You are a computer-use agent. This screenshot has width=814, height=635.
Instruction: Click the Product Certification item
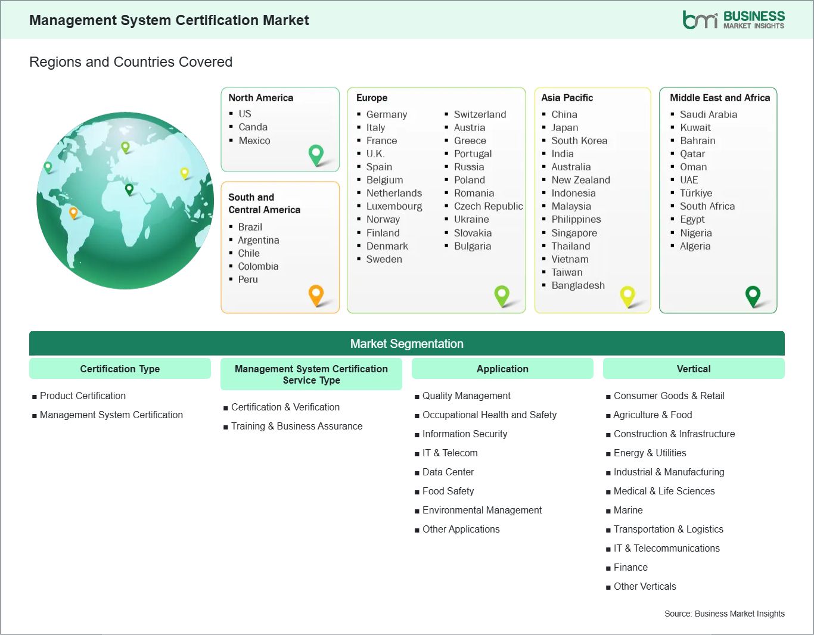point(83,396)
